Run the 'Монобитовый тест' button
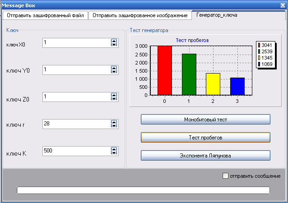Screen dimensions: 288x203 tap(205, 119)
